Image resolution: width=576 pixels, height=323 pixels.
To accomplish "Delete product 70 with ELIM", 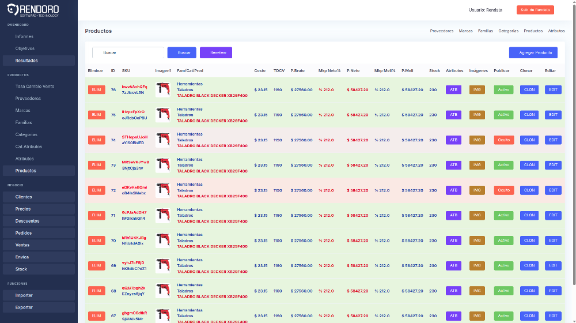I will coord(97,241).
